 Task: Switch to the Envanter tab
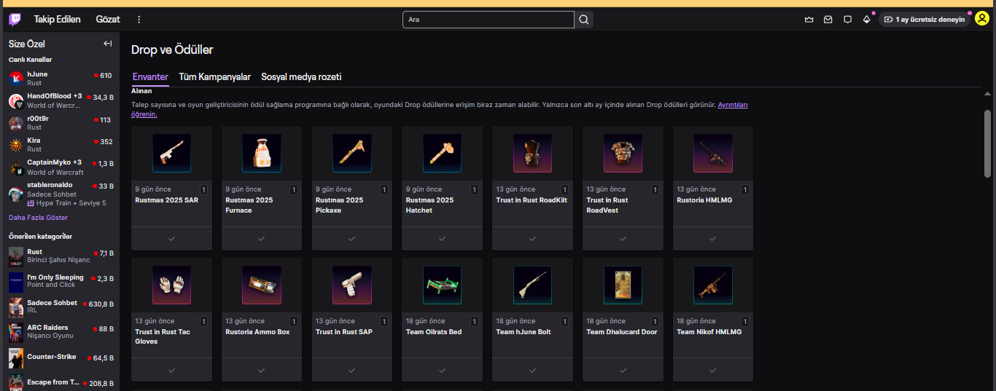pyautogui.click(x=150, y=76)
